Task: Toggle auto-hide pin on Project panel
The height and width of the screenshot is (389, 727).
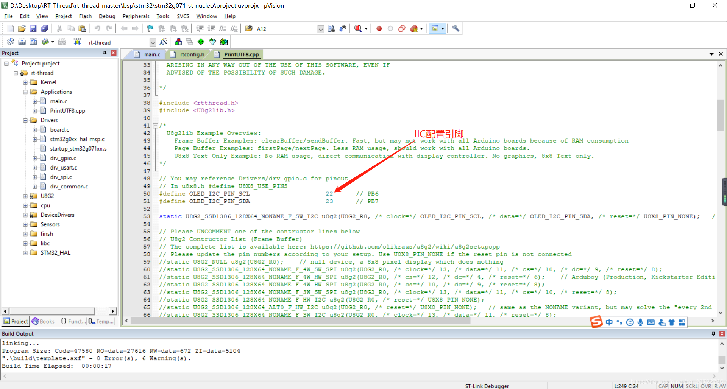Action: coord(105,53)
